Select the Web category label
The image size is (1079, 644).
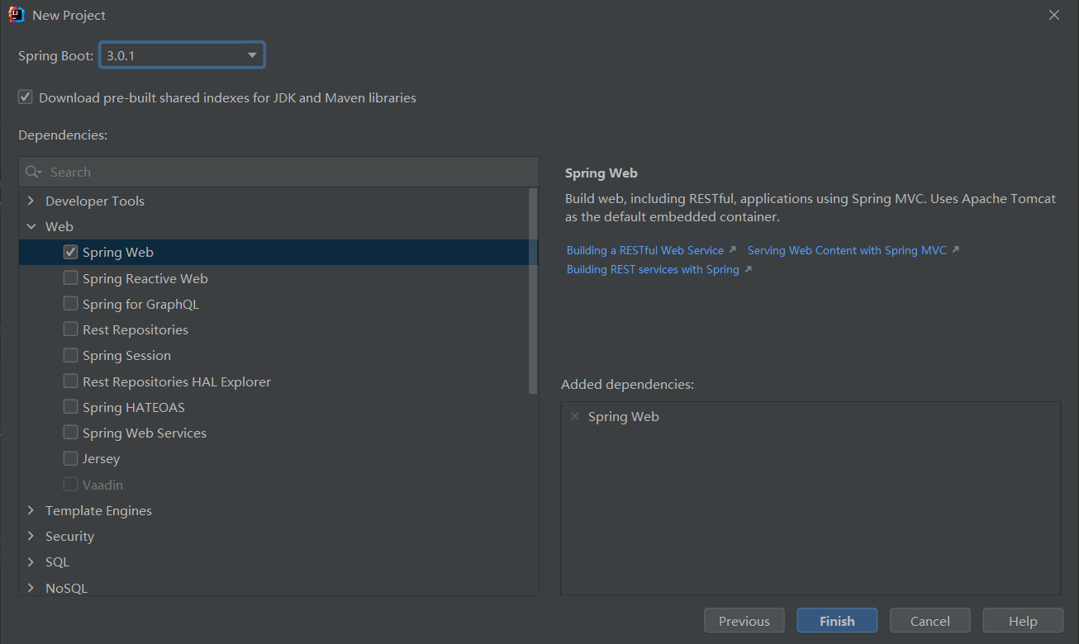pyautogui.click(x=59, y=226)
